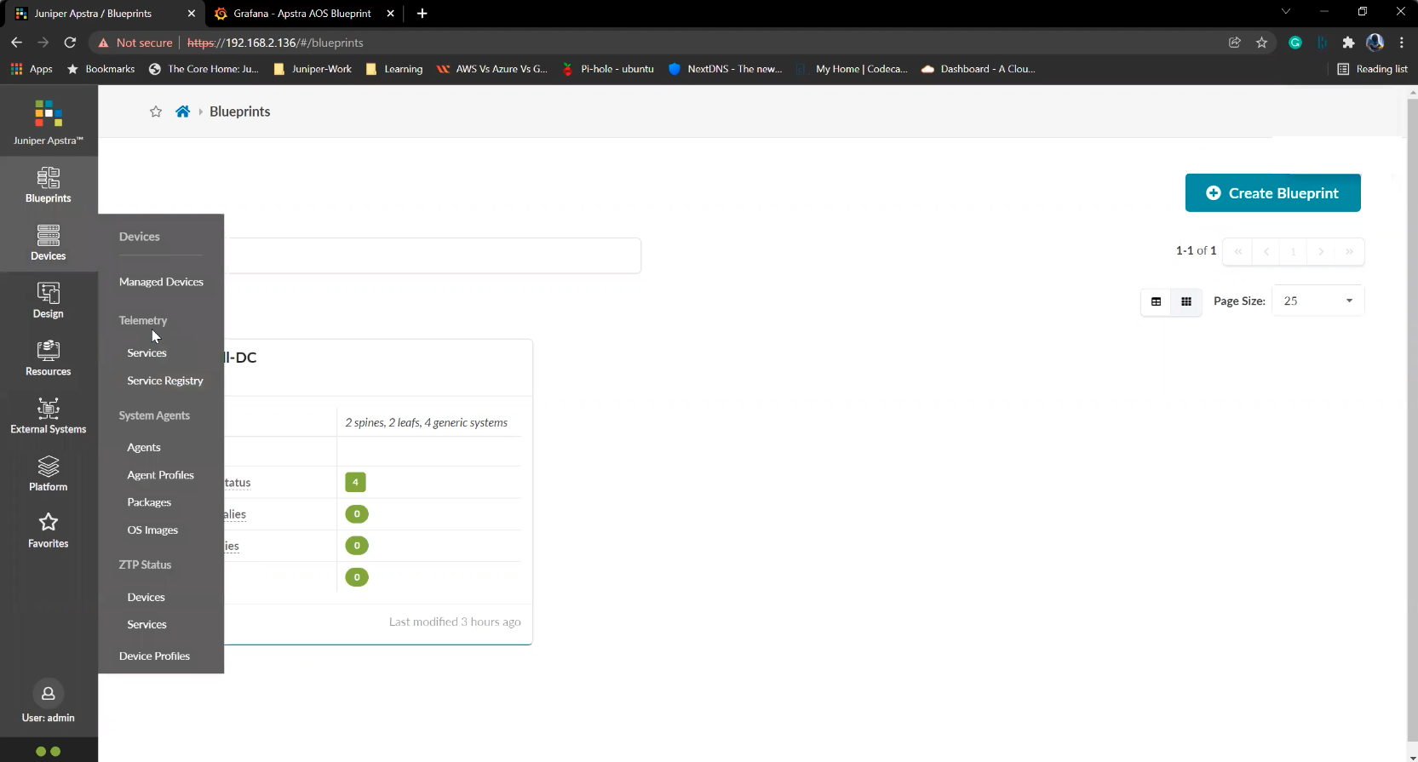Open the NextDNS bookmark
The image size is (1418, 762).
(x=725, y=69)
